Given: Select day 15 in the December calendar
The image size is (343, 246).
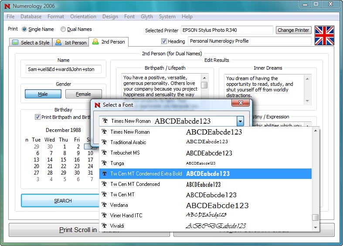Looking at the screenshot, I should (64, 160).
